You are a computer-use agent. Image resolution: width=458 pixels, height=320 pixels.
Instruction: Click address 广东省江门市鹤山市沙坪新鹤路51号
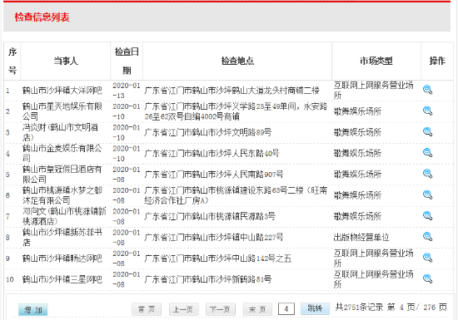pyautogui.click(x=208, y=279)
